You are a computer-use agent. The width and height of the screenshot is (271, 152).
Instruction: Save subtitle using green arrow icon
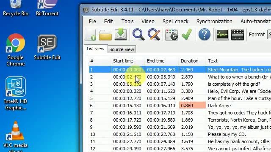121,35
